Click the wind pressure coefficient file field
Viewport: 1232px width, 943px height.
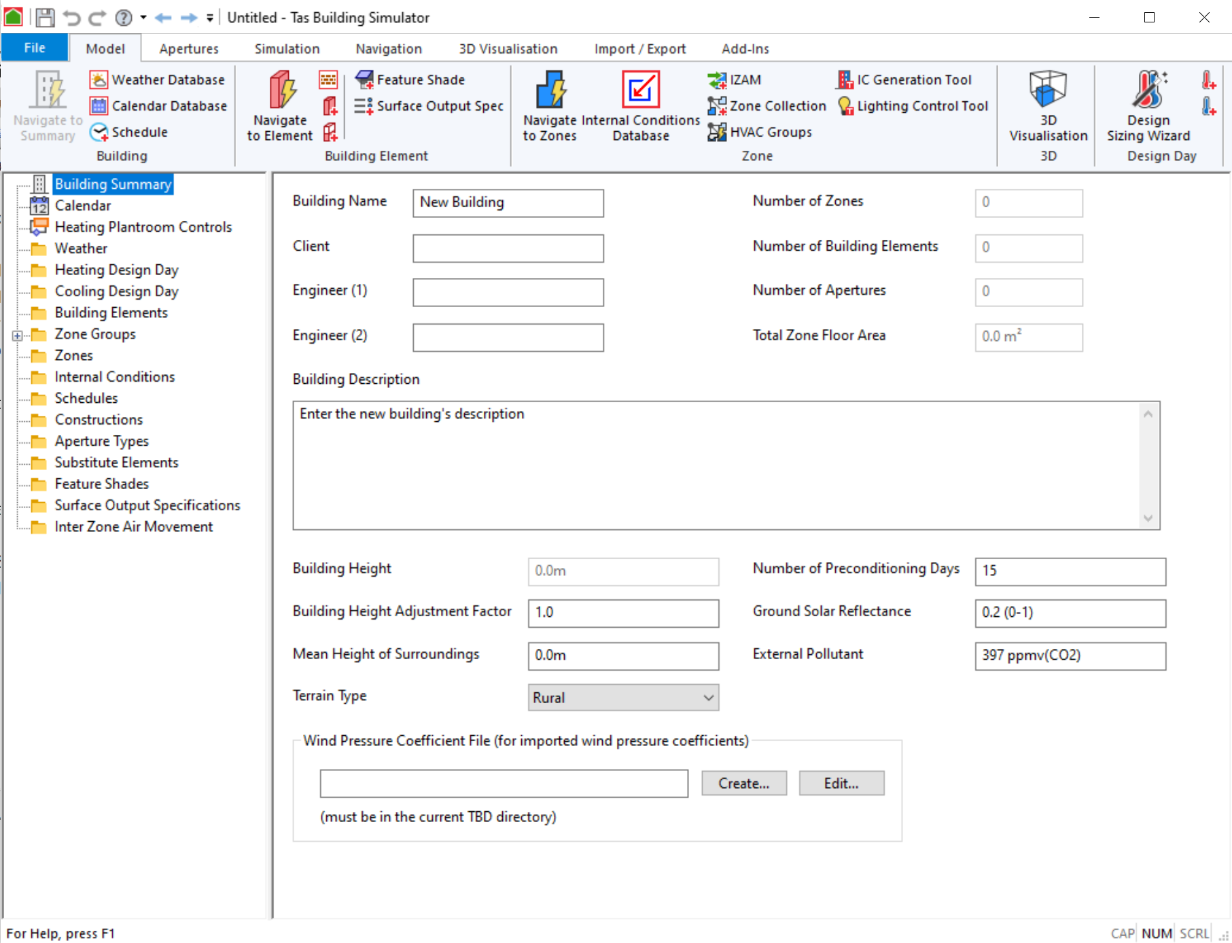pos(504,783)
